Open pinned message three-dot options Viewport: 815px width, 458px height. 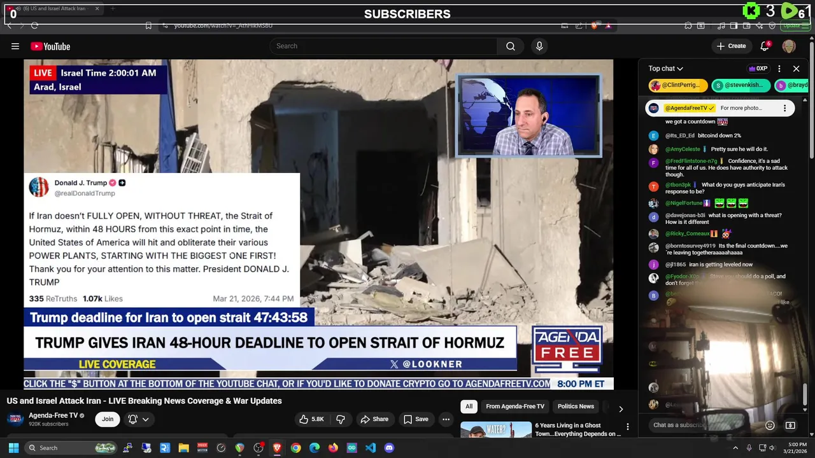pos(784,108)
